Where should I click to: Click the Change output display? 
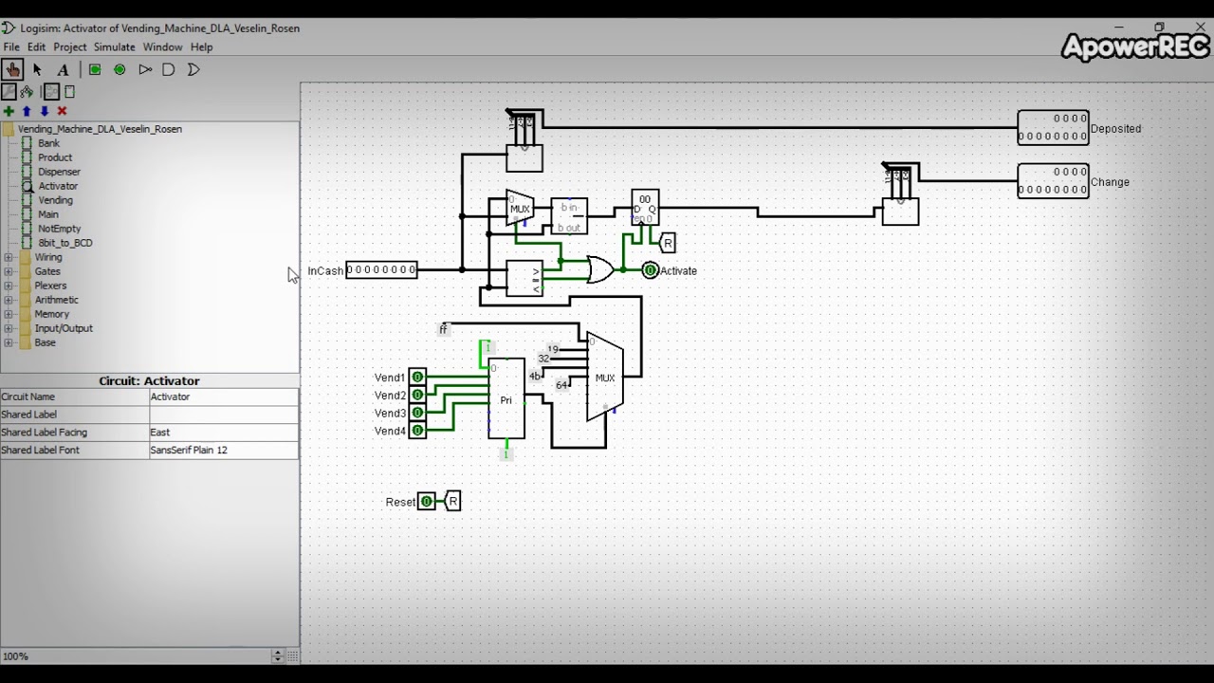pos(1053,180)
